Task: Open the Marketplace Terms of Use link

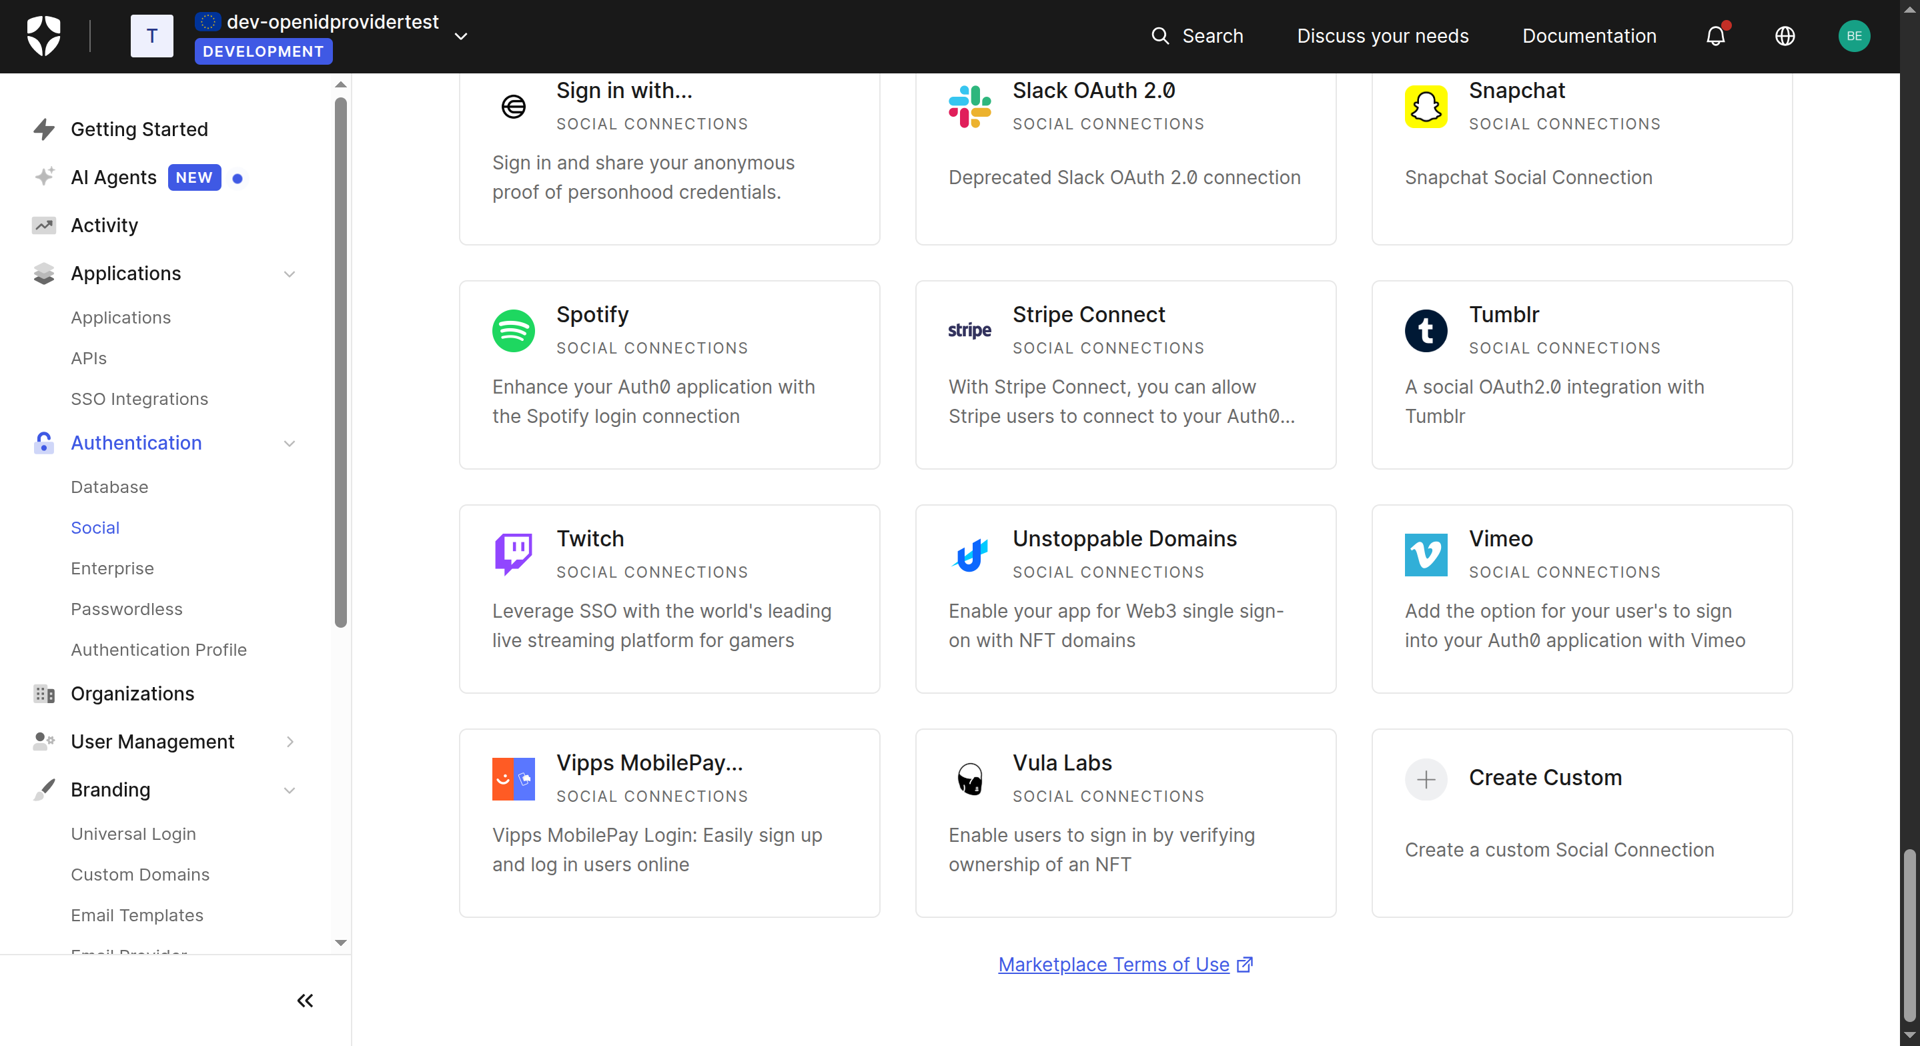Action: pos(1113,964)
